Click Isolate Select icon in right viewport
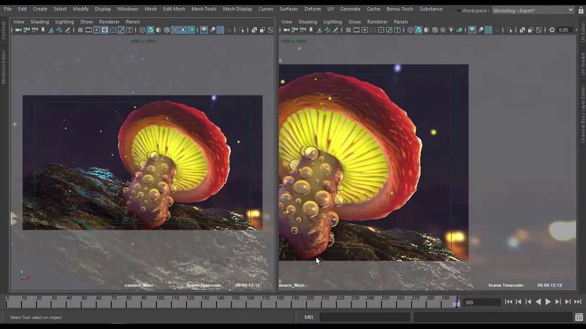 coord(510,30)
